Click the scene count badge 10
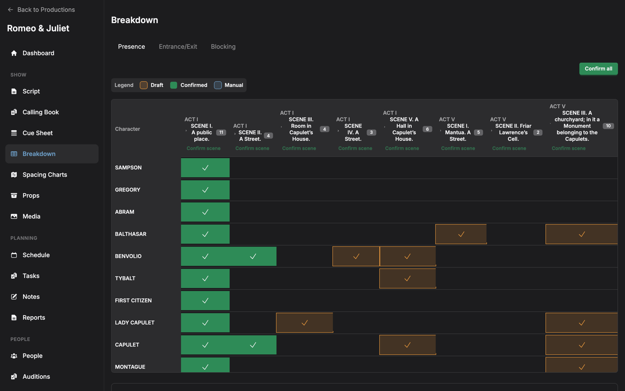The image size is (625, 391). 608,126
